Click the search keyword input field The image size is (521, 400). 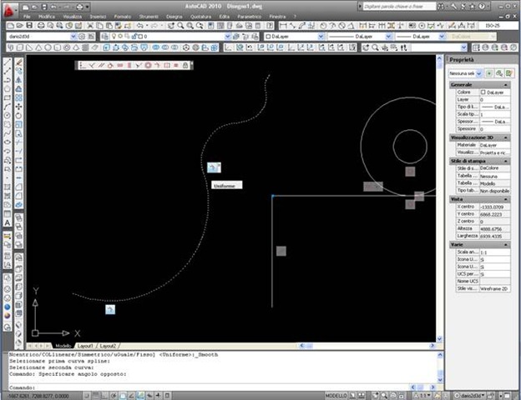pyautogui.click(x=399, y=7)
